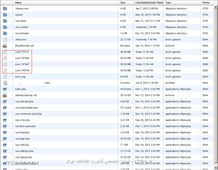
Task: Select the wp-settings.php file name
Action: [24, 151]
